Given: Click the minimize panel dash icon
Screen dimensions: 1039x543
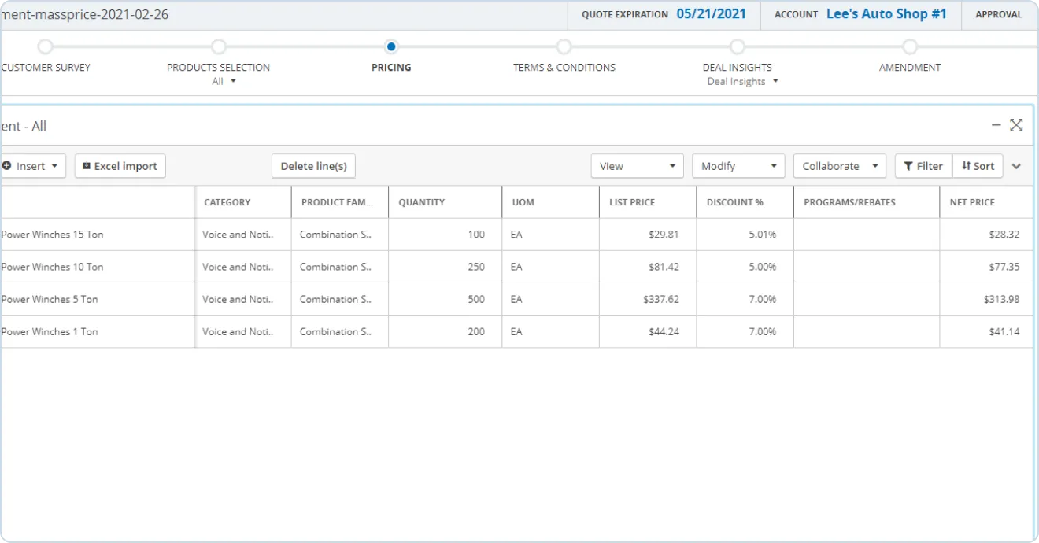Looking at the screenshot, I should (996, 125).
